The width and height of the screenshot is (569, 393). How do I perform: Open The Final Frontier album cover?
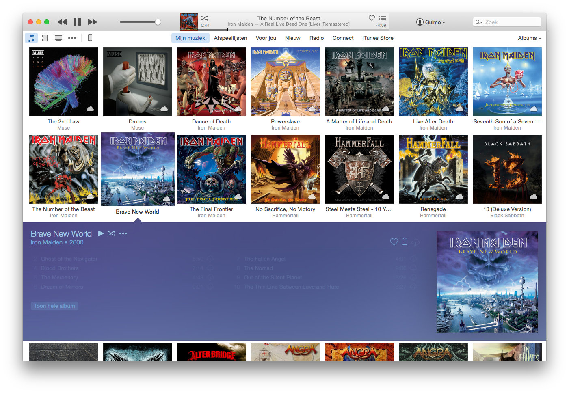pos(212,169)
